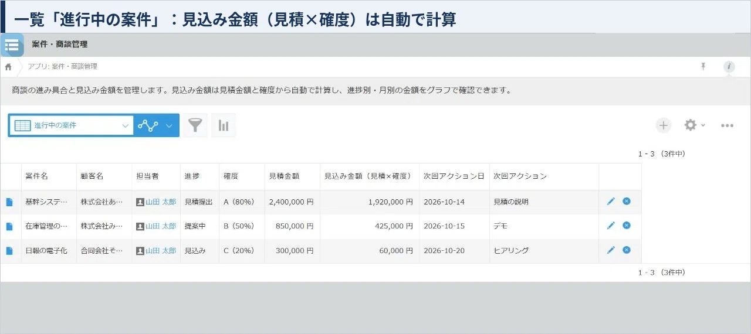Edit the 在庫管理の… record pencil icon
Screen dimensions: 751x334
pos(611,225)
